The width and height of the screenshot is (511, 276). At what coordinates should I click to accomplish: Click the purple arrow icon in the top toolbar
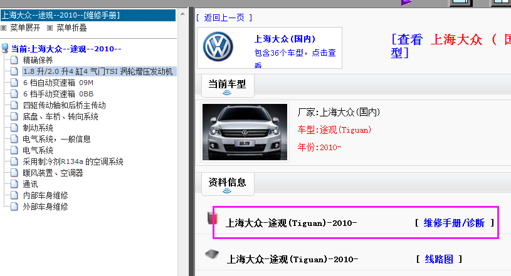pos(406,3)
